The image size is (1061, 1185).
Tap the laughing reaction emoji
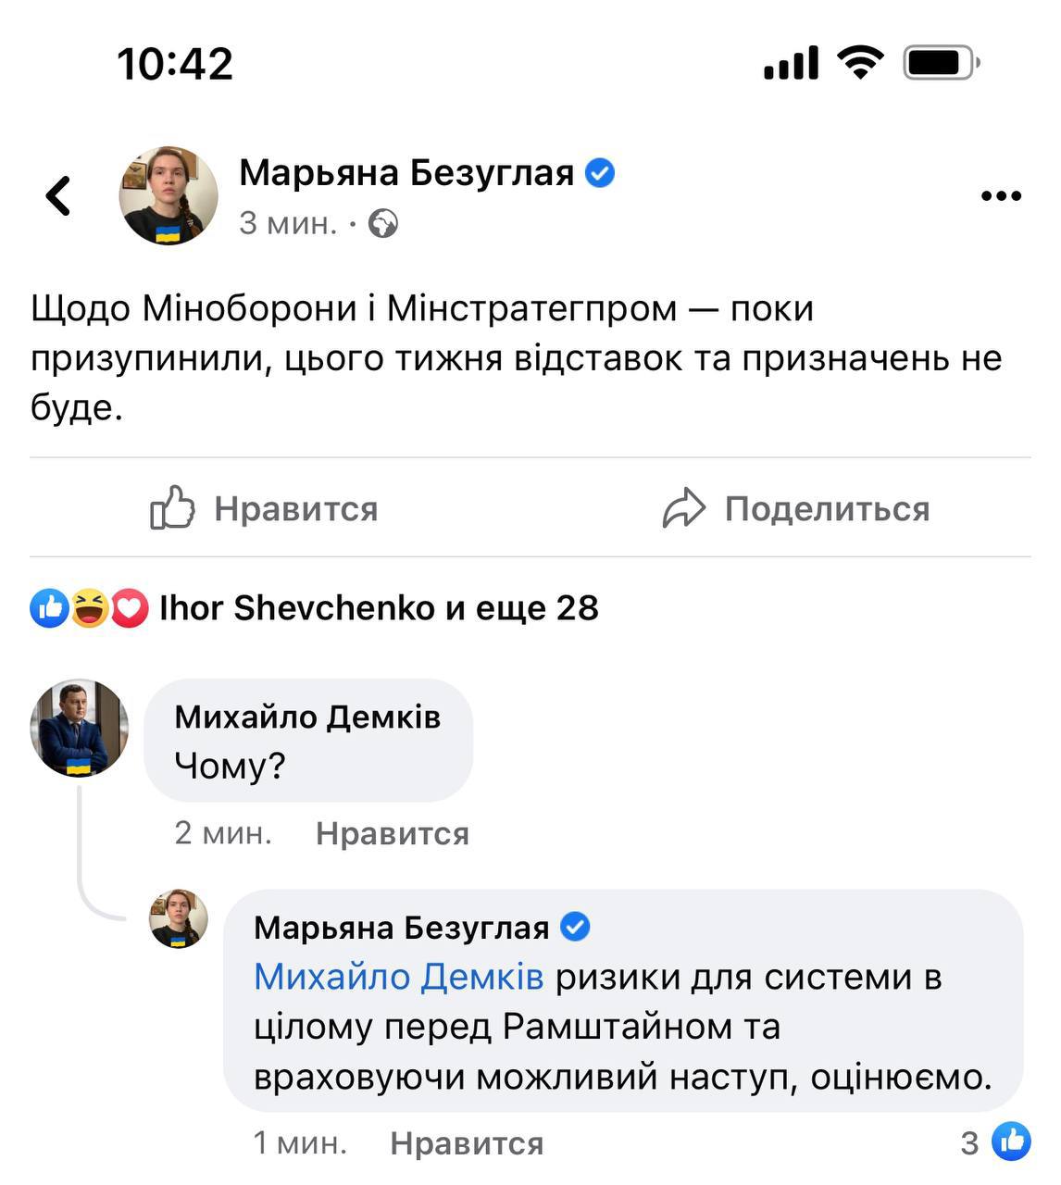click(90, 608)
